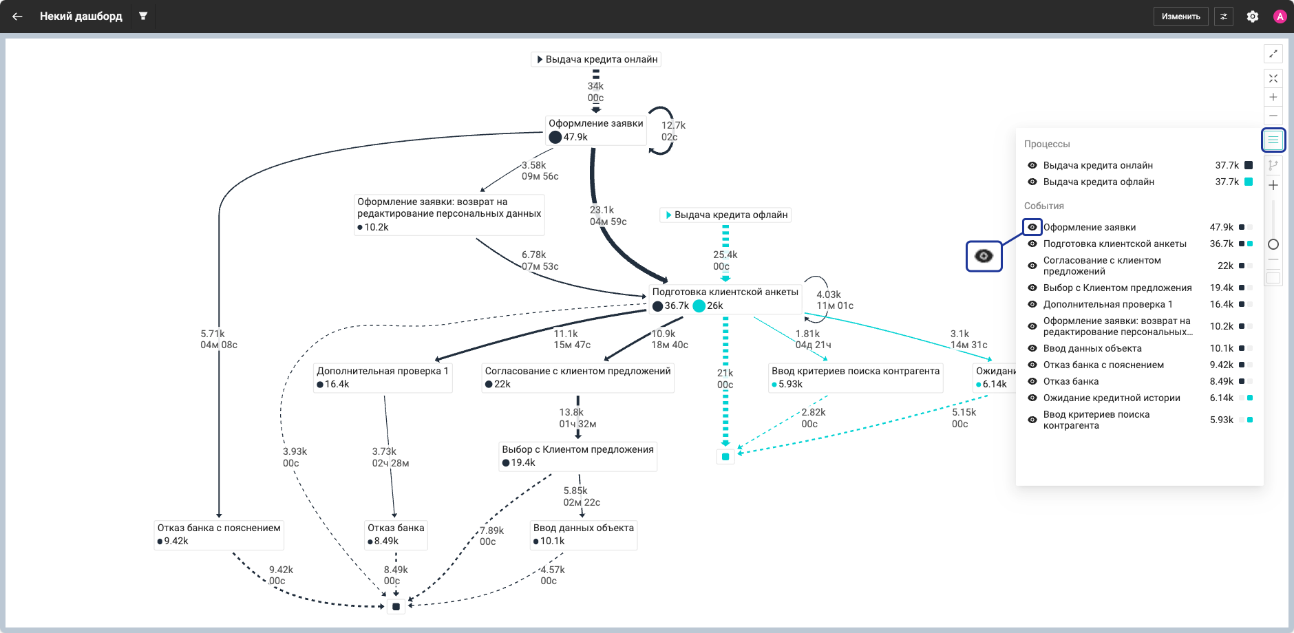Fit graph to screen icon

click(x=1273, y=78)
